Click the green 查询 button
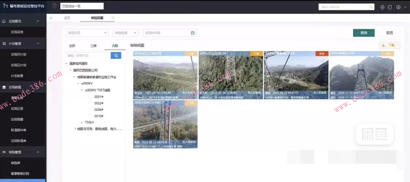 coord(364,33)
